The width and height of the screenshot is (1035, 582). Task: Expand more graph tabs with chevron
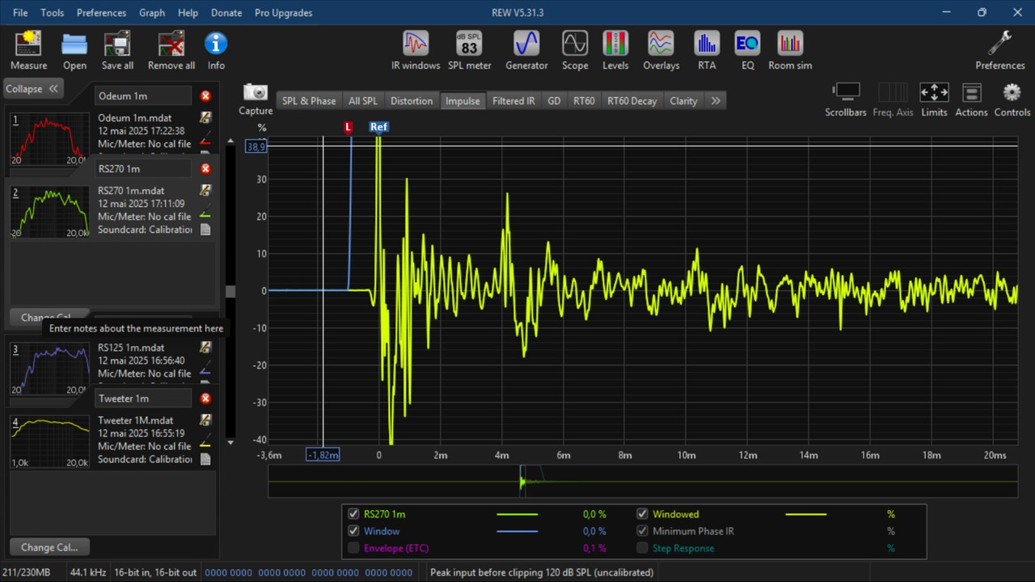click(716, 101)
